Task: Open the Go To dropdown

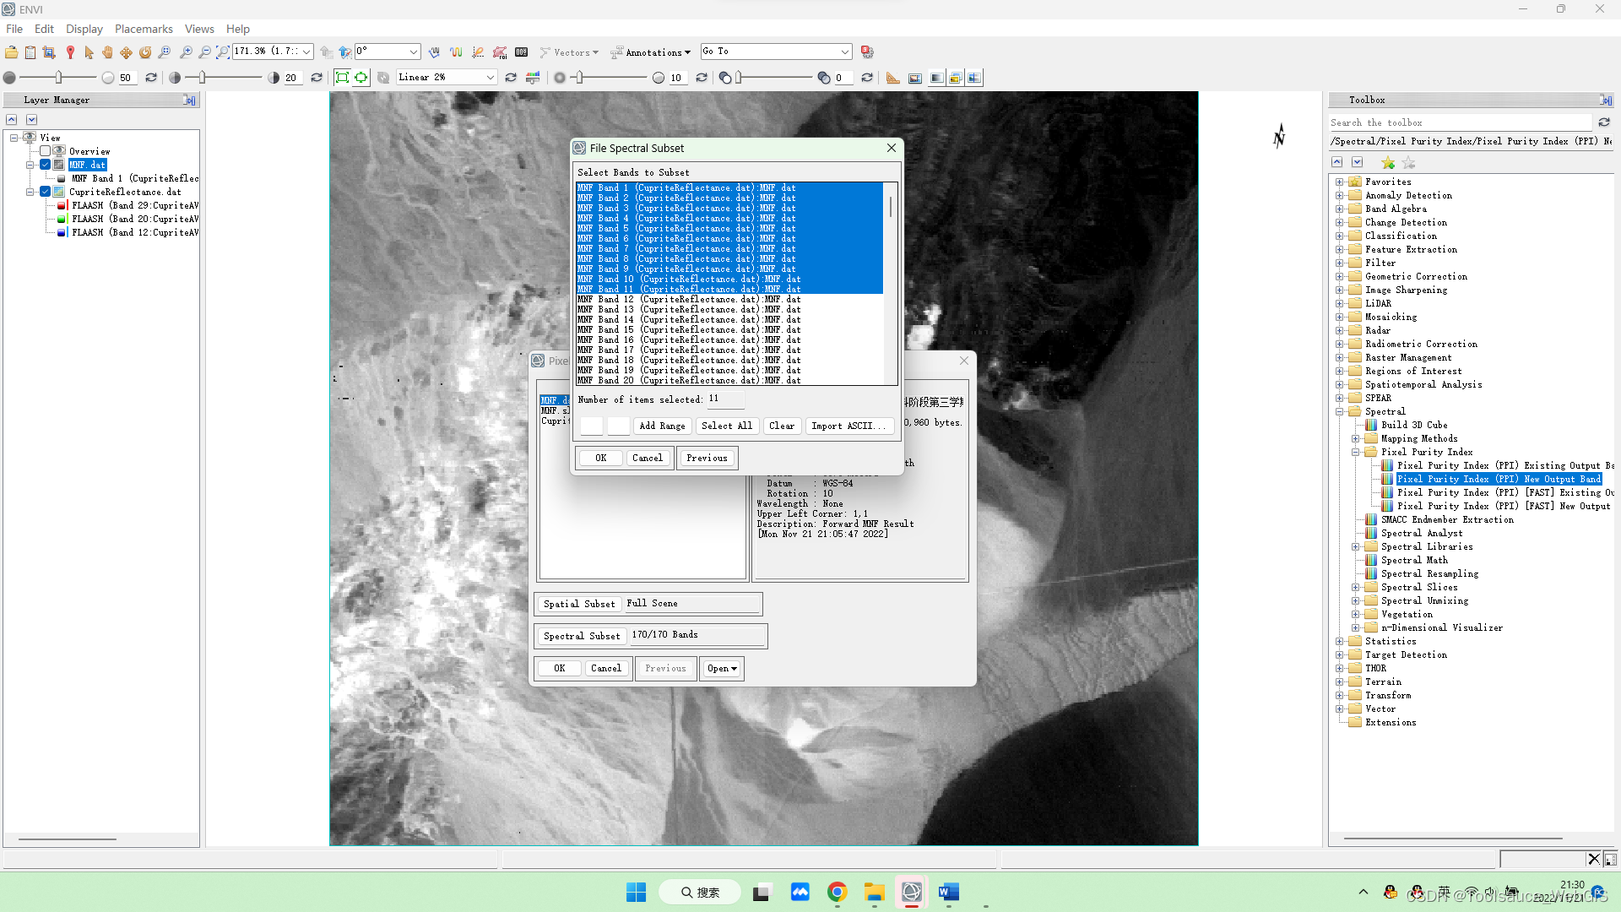Action: [844, 52]
